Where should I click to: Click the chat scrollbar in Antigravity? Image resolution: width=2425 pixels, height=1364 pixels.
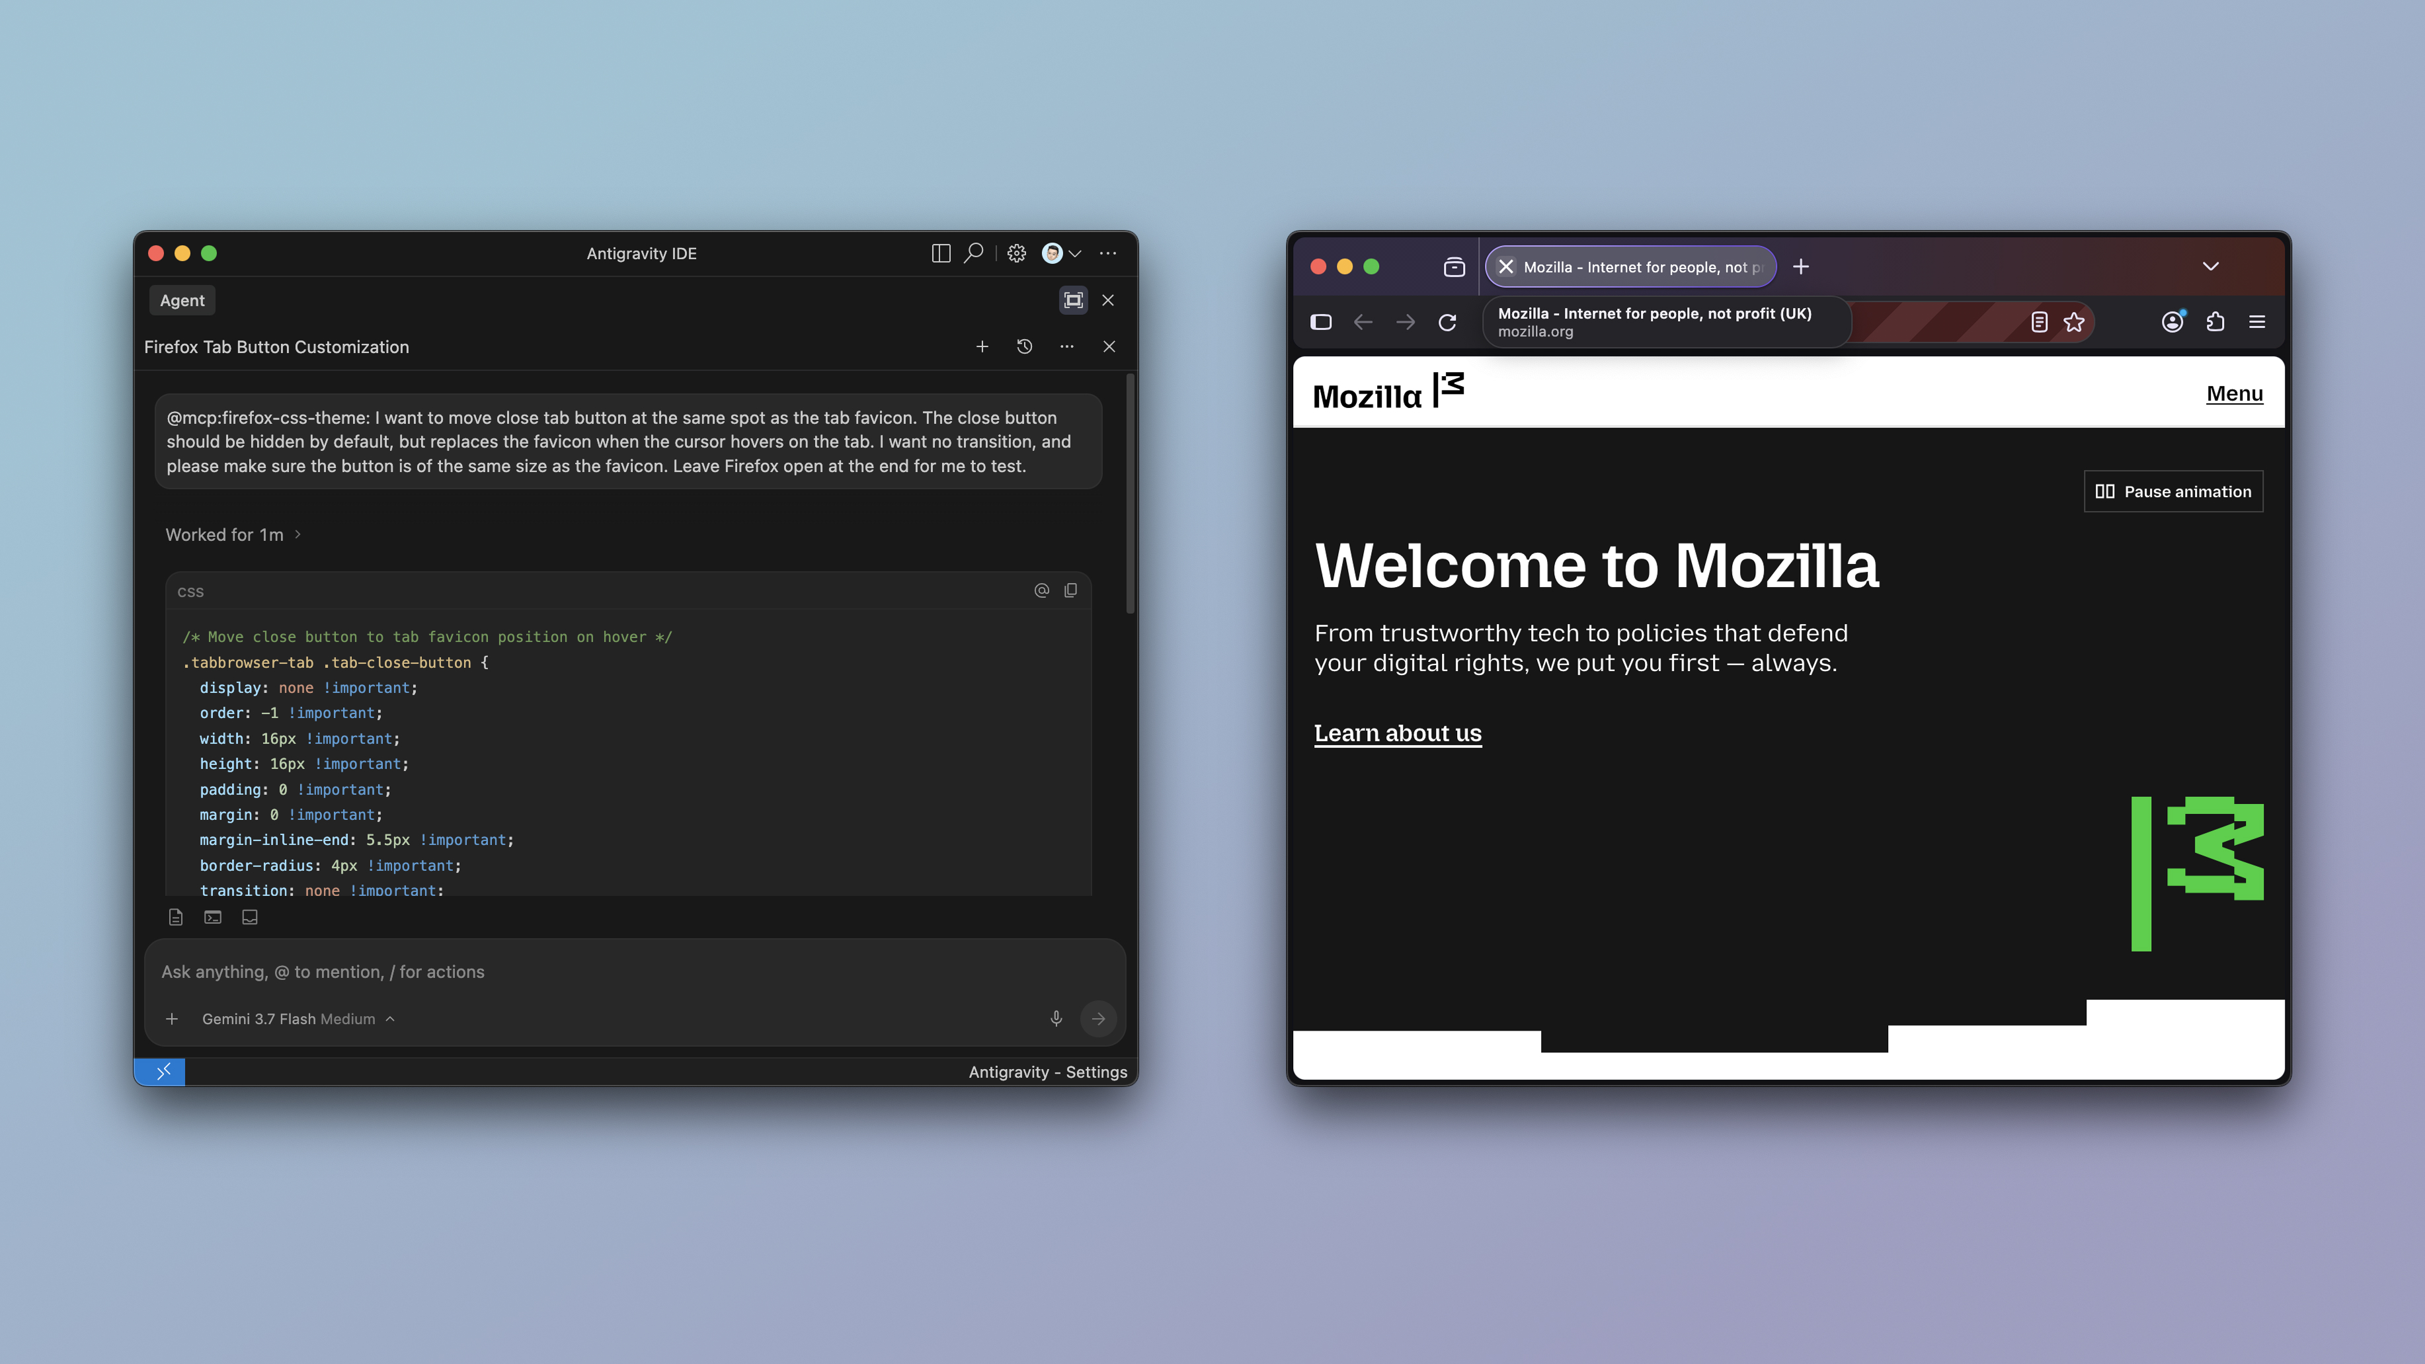[x=1130, y=494]
